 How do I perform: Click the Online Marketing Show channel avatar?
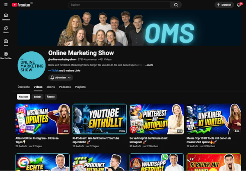32,65
